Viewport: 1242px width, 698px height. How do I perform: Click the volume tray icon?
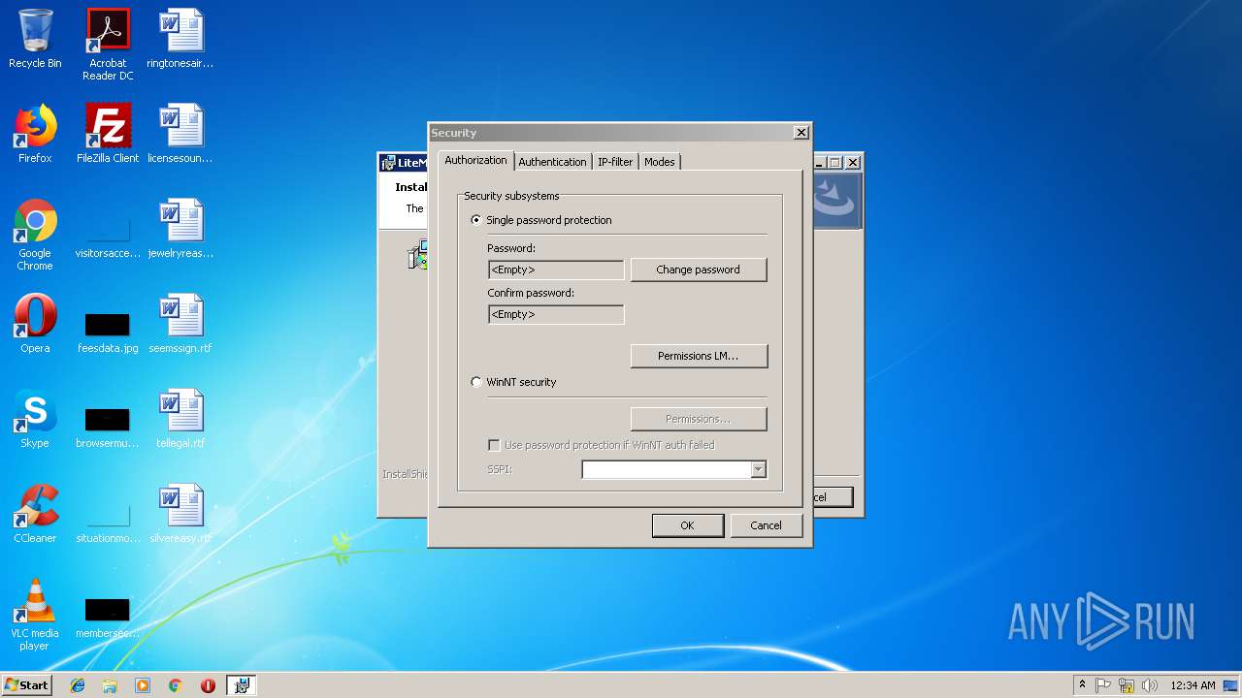click(x=1150, y=685)
